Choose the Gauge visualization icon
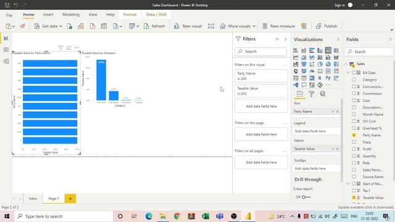The height and width of the screenshot is (222, 395). coord(312,72)
